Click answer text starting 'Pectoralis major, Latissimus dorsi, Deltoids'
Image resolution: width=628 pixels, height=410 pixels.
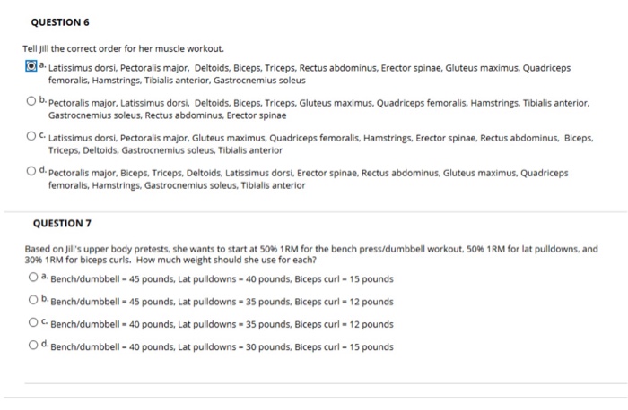(318, 109)
